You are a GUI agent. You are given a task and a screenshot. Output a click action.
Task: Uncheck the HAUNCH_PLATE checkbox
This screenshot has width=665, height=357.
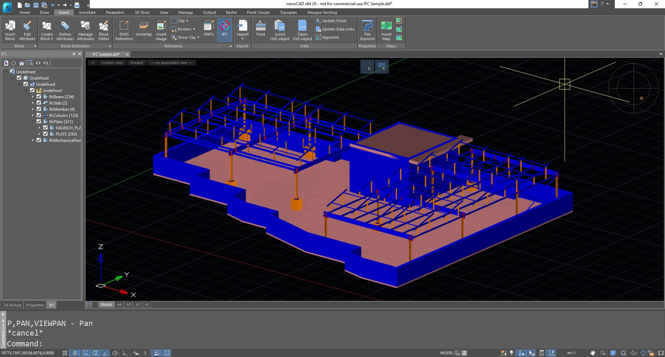(x=45, y=128)
